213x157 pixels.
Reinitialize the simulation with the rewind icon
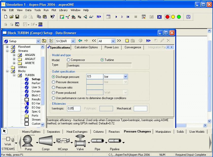tap(128, 17)
